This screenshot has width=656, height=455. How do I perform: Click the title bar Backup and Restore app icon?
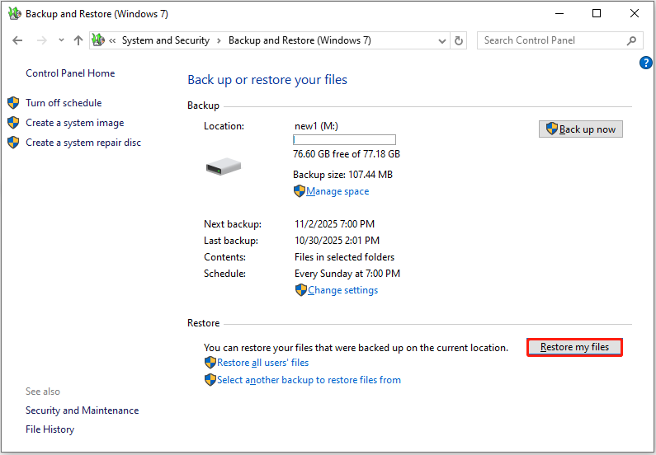pos(15,13)
